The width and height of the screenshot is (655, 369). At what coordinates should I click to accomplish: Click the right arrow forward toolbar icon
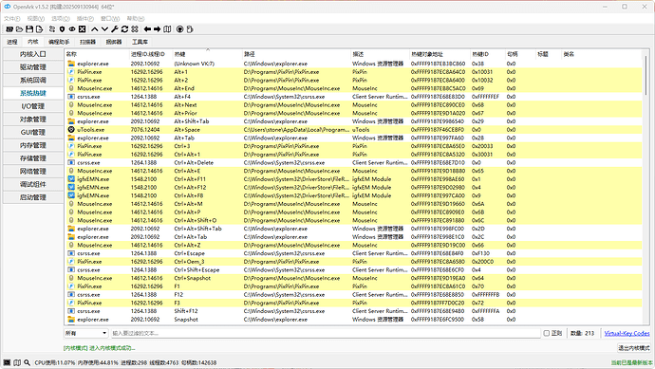157,29
